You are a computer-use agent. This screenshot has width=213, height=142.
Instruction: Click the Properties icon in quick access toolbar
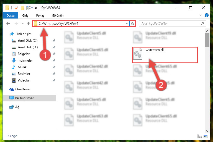coord(16,8)
